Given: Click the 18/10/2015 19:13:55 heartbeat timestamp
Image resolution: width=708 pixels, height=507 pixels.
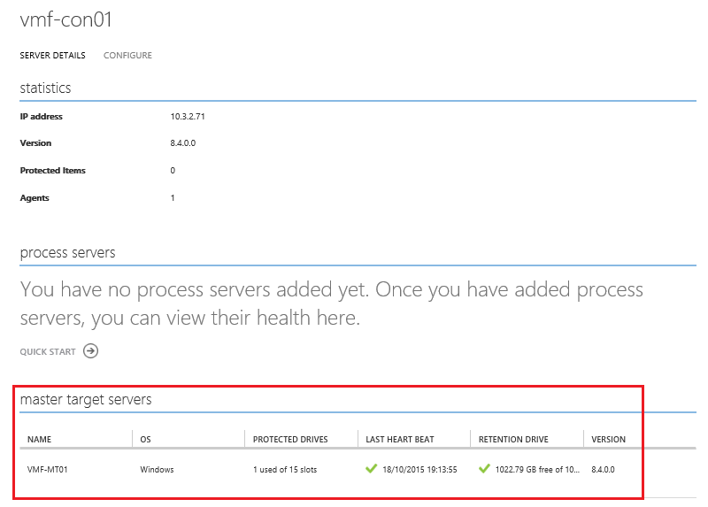Looking at the screenshot, I should tap(419, 470).
